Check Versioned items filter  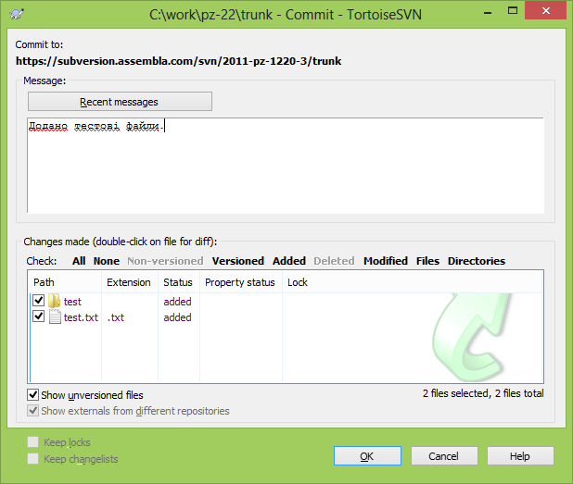coord(238,261)
